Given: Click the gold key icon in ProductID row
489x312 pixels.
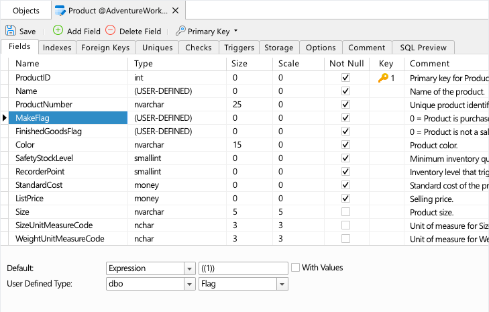Looking at the screenshot, I should click(383, 78).
